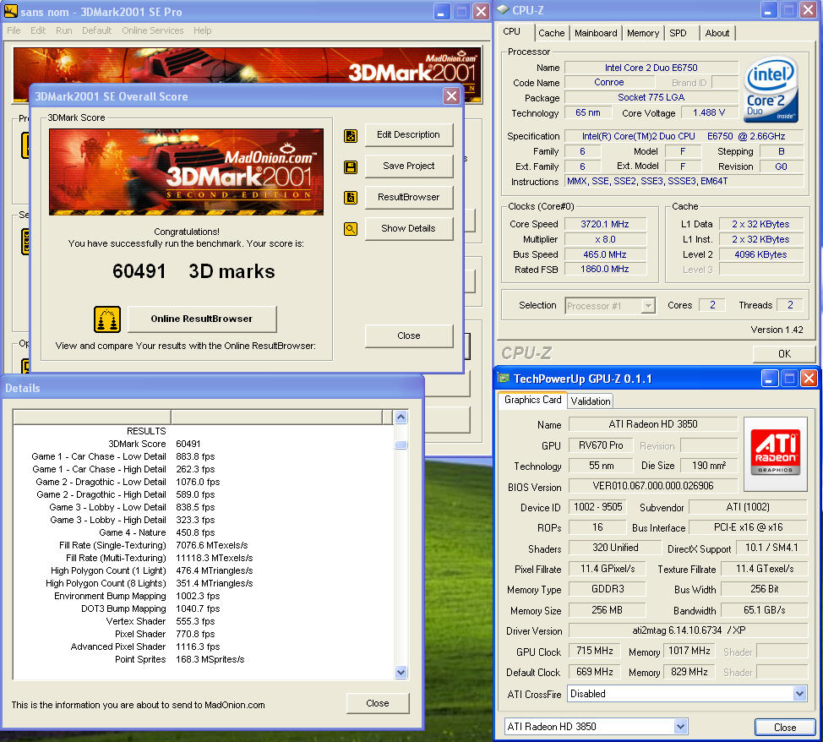Viewport: 823px width, 742px height.
Task: Click the Edit Description pencil icon
Action: pyautogui.click(x=351, y=136)
